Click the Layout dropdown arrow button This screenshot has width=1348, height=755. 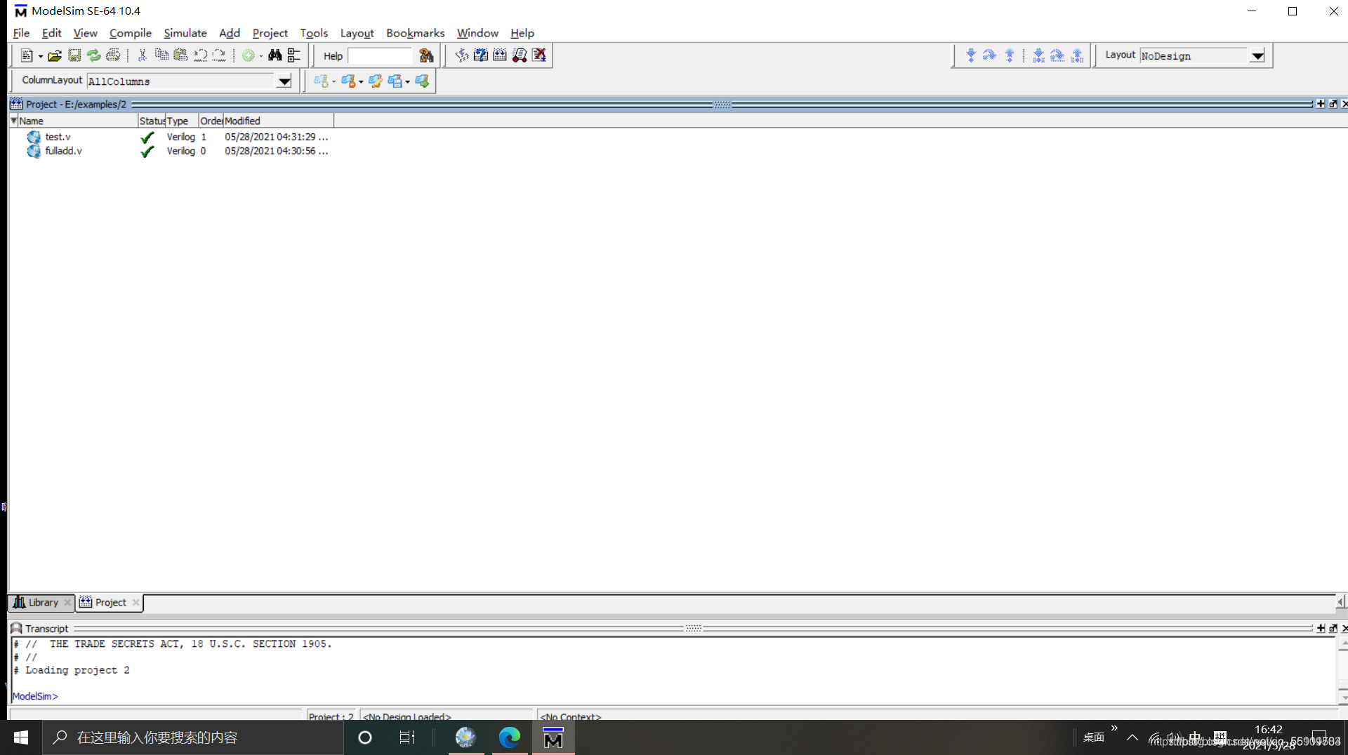click(1257, 55)
